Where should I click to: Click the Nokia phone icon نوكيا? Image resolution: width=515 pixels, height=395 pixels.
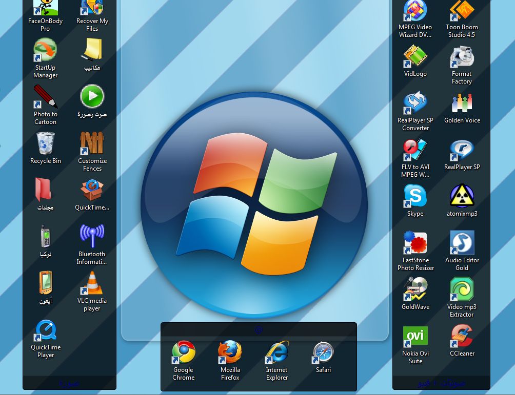[45, 236]
